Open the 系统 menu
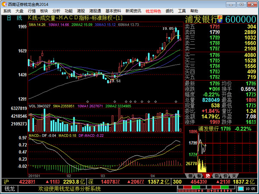 coord(7,10)
